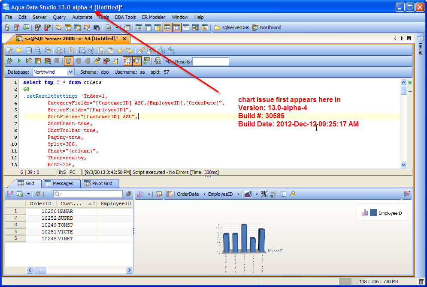Viewport: 427px width, 287px height.
Task: Click the chart window icon in main toolbar
Action: [x=205, y=27]
